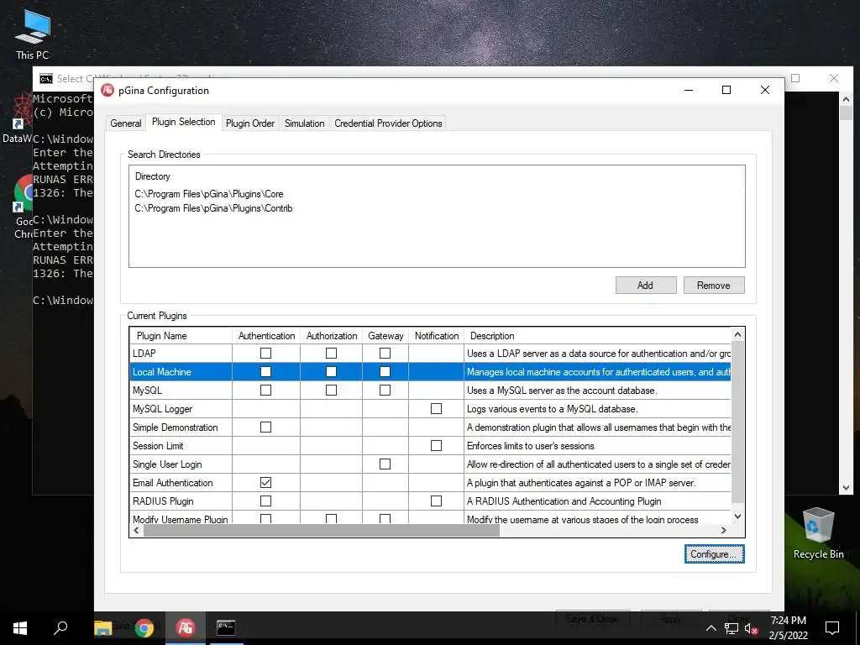This screenshot has width=860, height=645.
Task: Click the muted volume tray icon
Action: tap(752, 628)
